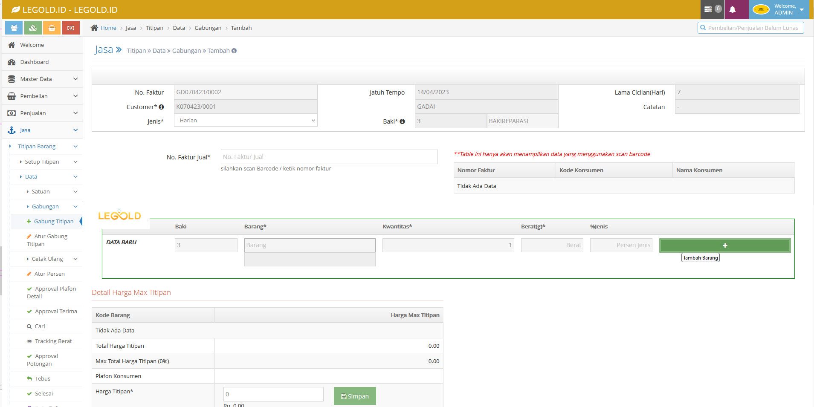Collapse the Jasa sidebar section
This screenshot has width=814, height=407.
click(x=25, y=130)
